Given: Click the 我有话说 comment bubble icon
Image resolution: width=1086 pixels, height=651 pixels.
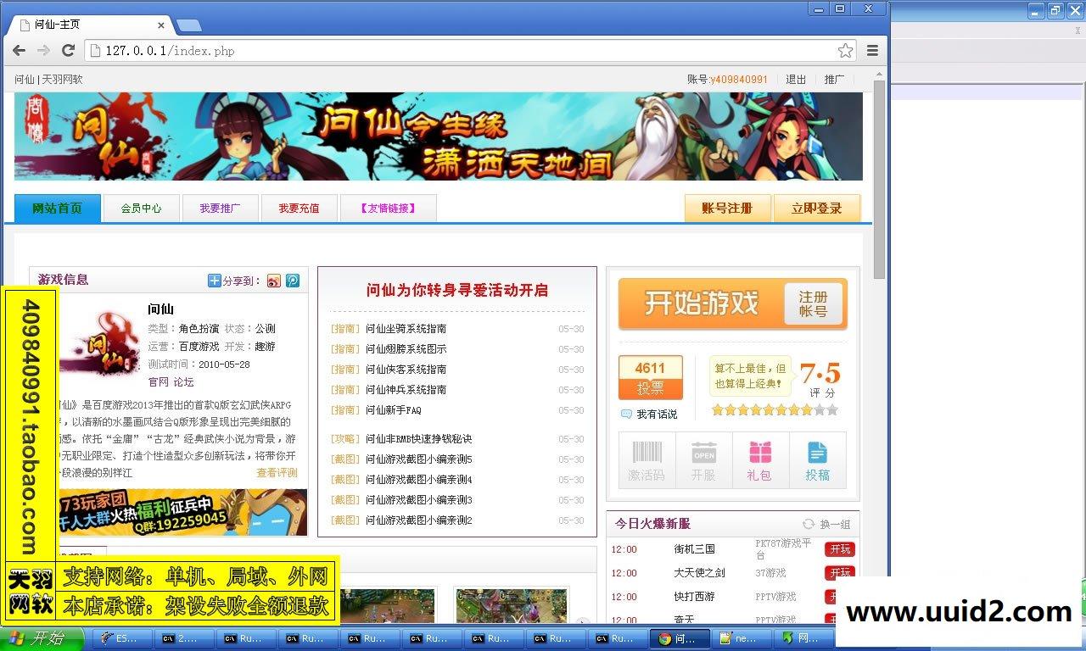Looking at the screenshot, I should pos(627,414).
